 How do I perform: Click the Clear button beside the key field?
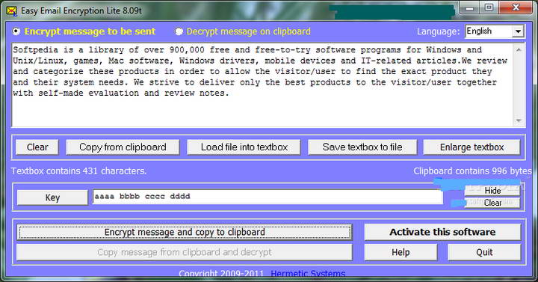click(x=492, y=203)
